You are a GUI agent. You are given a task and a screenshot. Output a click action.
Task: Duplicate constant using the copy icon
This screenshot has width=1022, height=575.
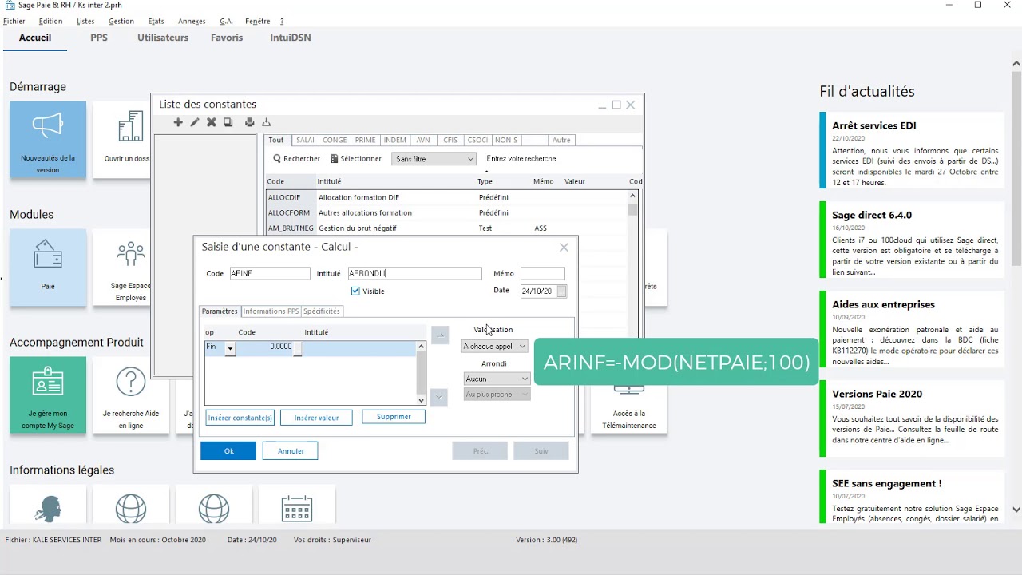point(228,122)
